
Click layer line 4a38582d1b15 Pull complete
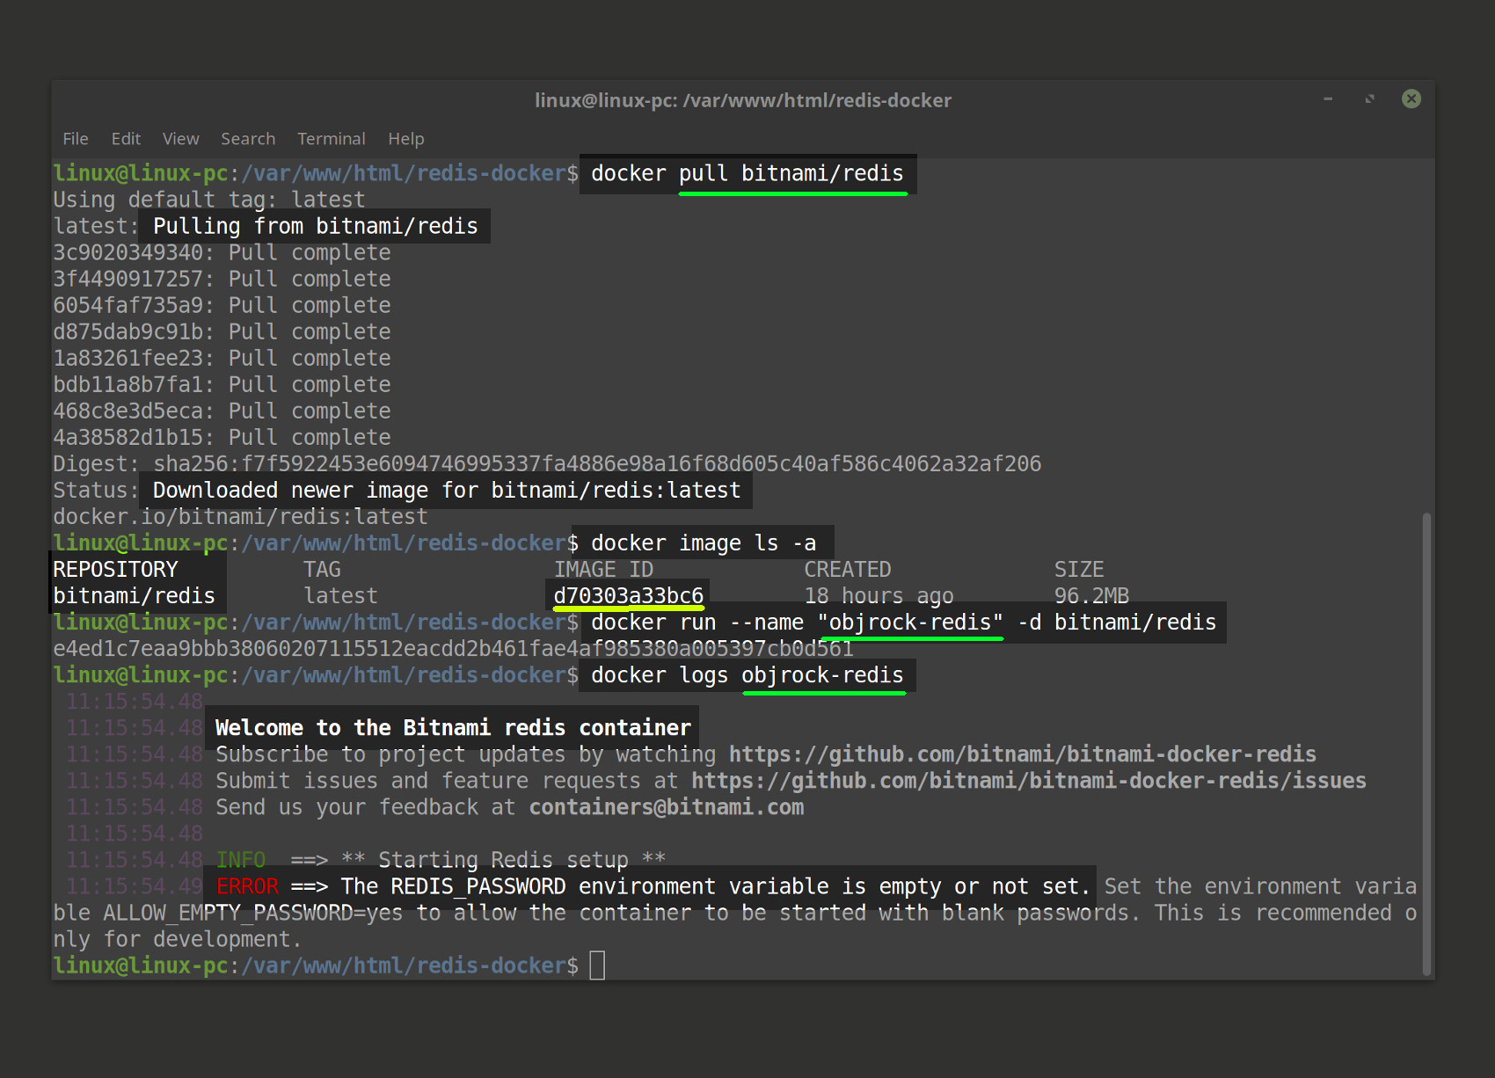222,437
